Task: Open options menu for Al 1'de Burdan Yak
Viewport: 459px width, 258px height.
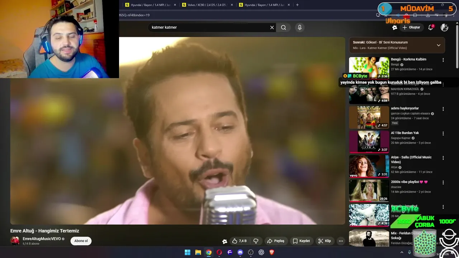Action: point(443,133)
